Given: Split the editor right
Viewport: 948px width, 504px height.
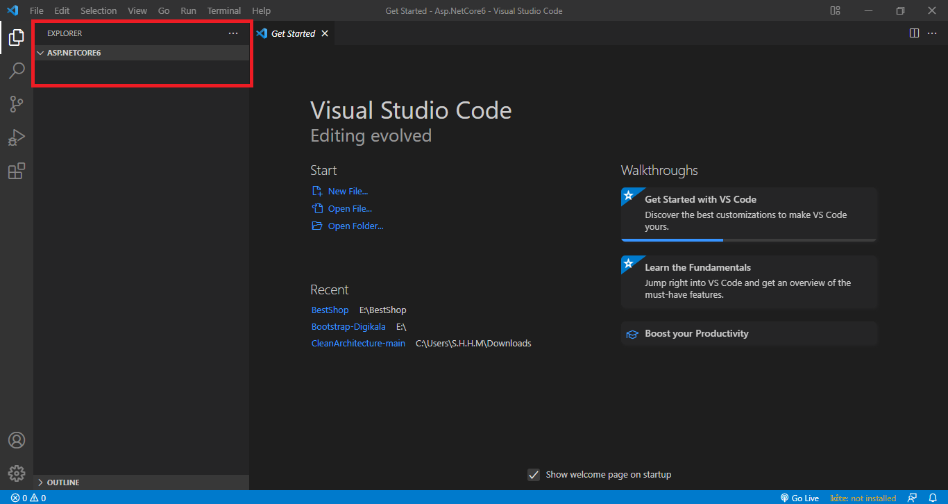Looking at the screenshot, I should [x=915, y=33].
